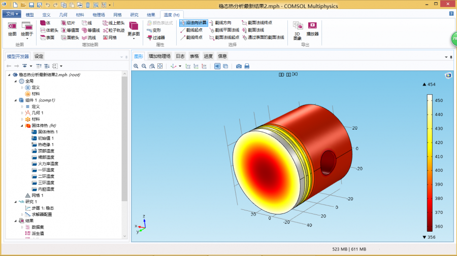Click the help question mark button

pos(451,14)
